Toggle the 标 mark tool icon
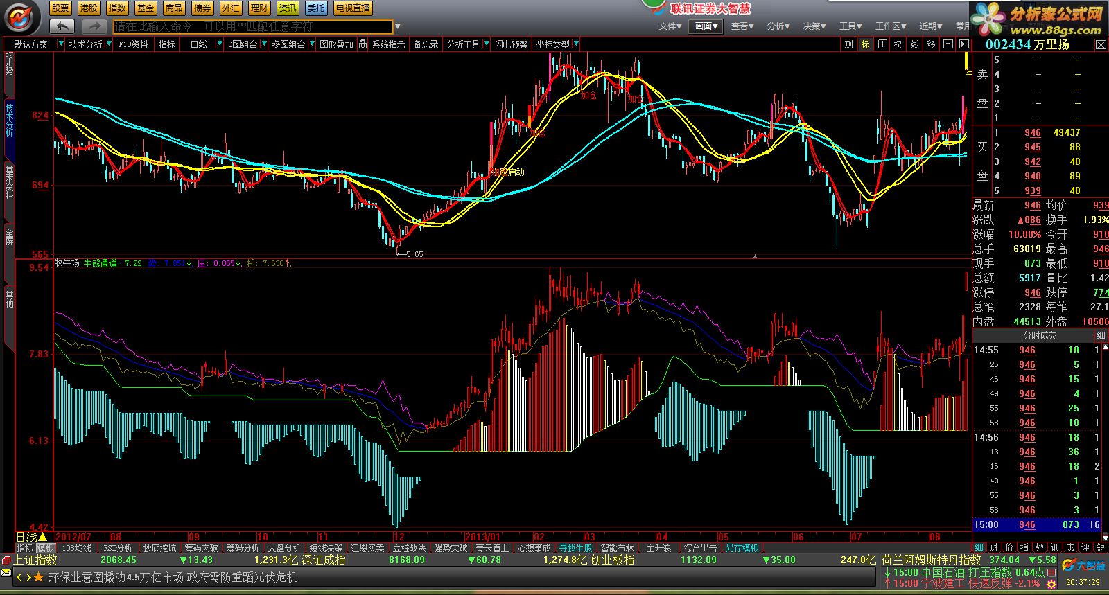Image resolution: width=1109 pixels, height=595 pixels. point(866,44)
